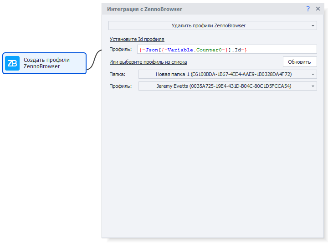Click the arrow on the Папка combo box
Viewport: 328px width, 243px height.
point(313,74)
